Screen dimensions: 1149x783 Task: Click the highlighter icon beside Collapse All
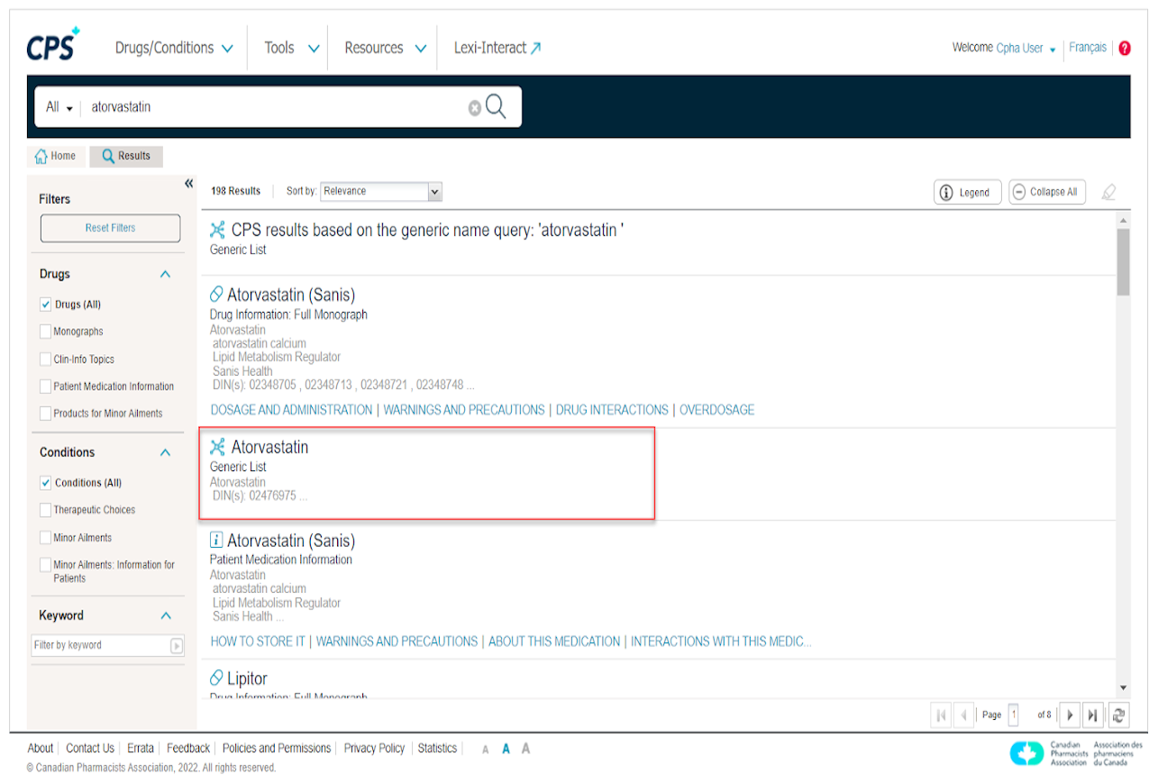tap(1108, 192)
